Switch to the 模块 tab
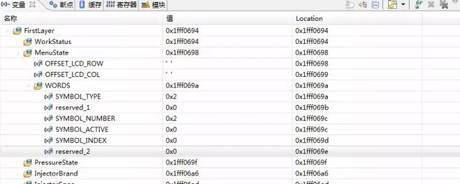This screenshot has width=460, height=184. point(153,5)
